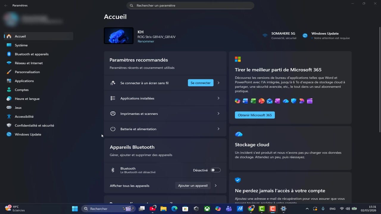Viewport: 381px width, 214px height.
Task: Expand the wireless screen row chevron
Action: point(218,83)
